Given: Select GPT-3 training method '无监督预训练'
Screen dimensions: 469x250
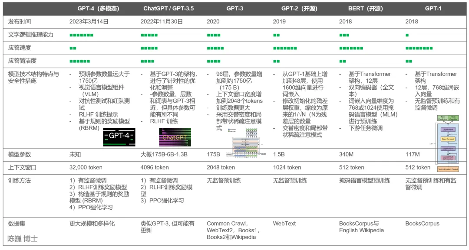Looking at the screenshot, I should pos(224,181).
